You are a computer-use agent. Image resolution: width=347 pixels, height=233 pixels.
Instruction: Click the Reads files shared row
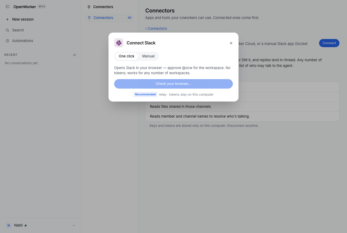tap(242, 107)
